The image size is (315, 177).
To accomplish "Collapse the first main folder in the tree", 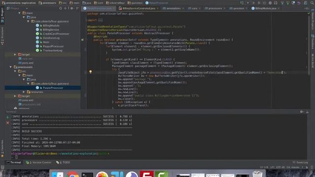I will (20, 13).
